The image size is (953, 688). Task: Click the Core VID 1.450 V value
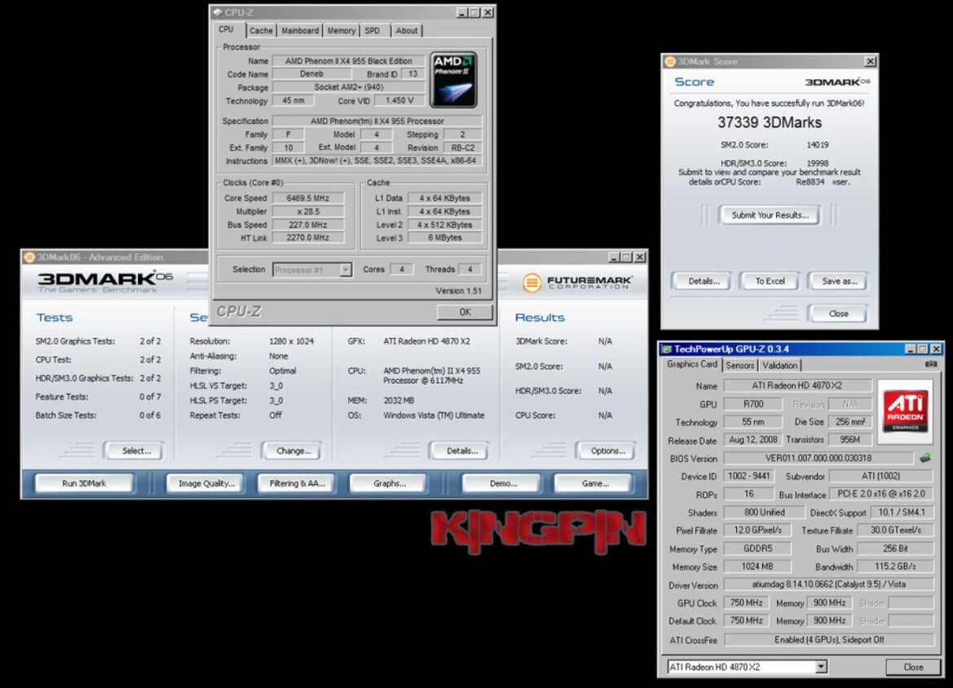[399, 101]
